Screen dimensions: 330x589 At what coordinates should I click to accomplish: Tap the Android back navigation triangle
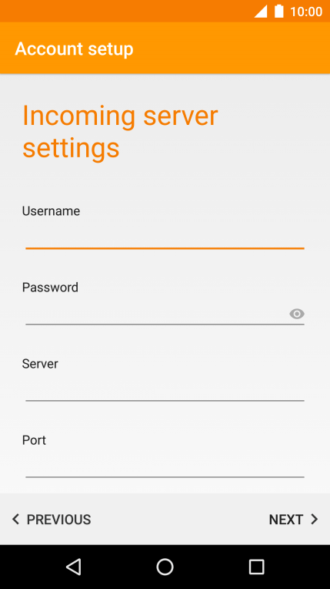point(74,567)
